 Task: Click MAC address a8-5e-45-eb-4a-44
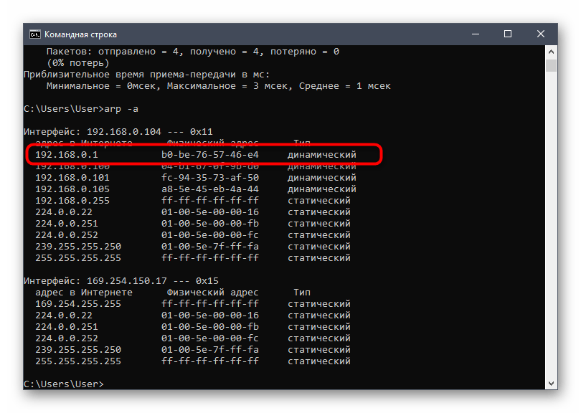point(209,189)
